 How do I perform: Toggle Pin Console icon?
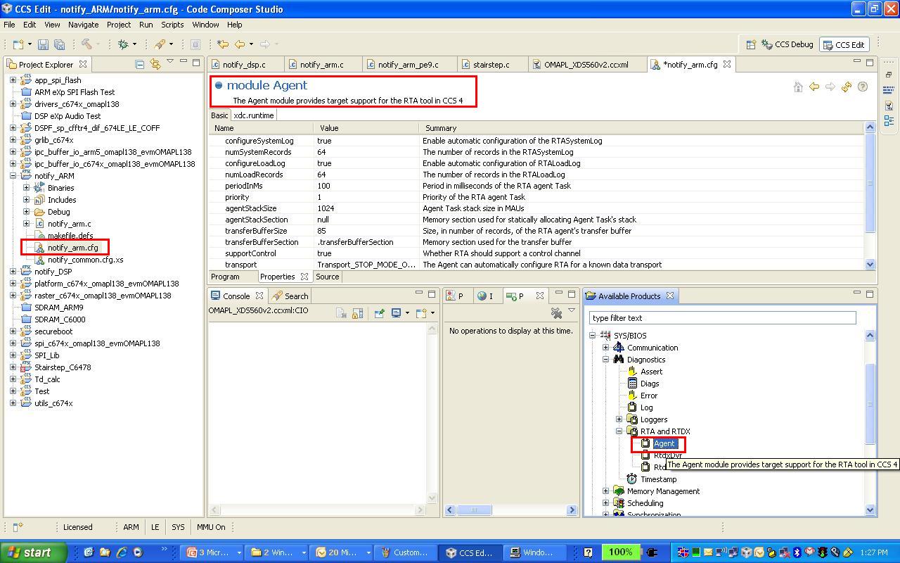click(x=379, y=313)
